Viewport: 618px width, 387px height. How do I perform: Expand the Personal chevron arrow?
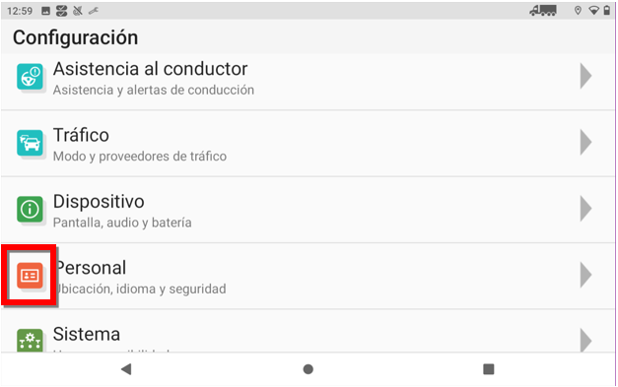(x=586, y=275)
